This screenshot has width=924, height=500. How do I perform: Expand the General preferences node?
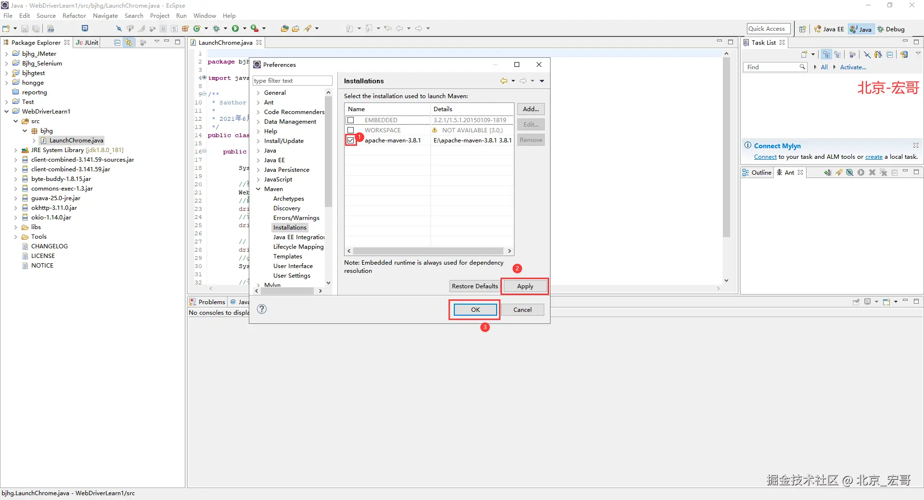pyautogui.click(x=258, y=93)
